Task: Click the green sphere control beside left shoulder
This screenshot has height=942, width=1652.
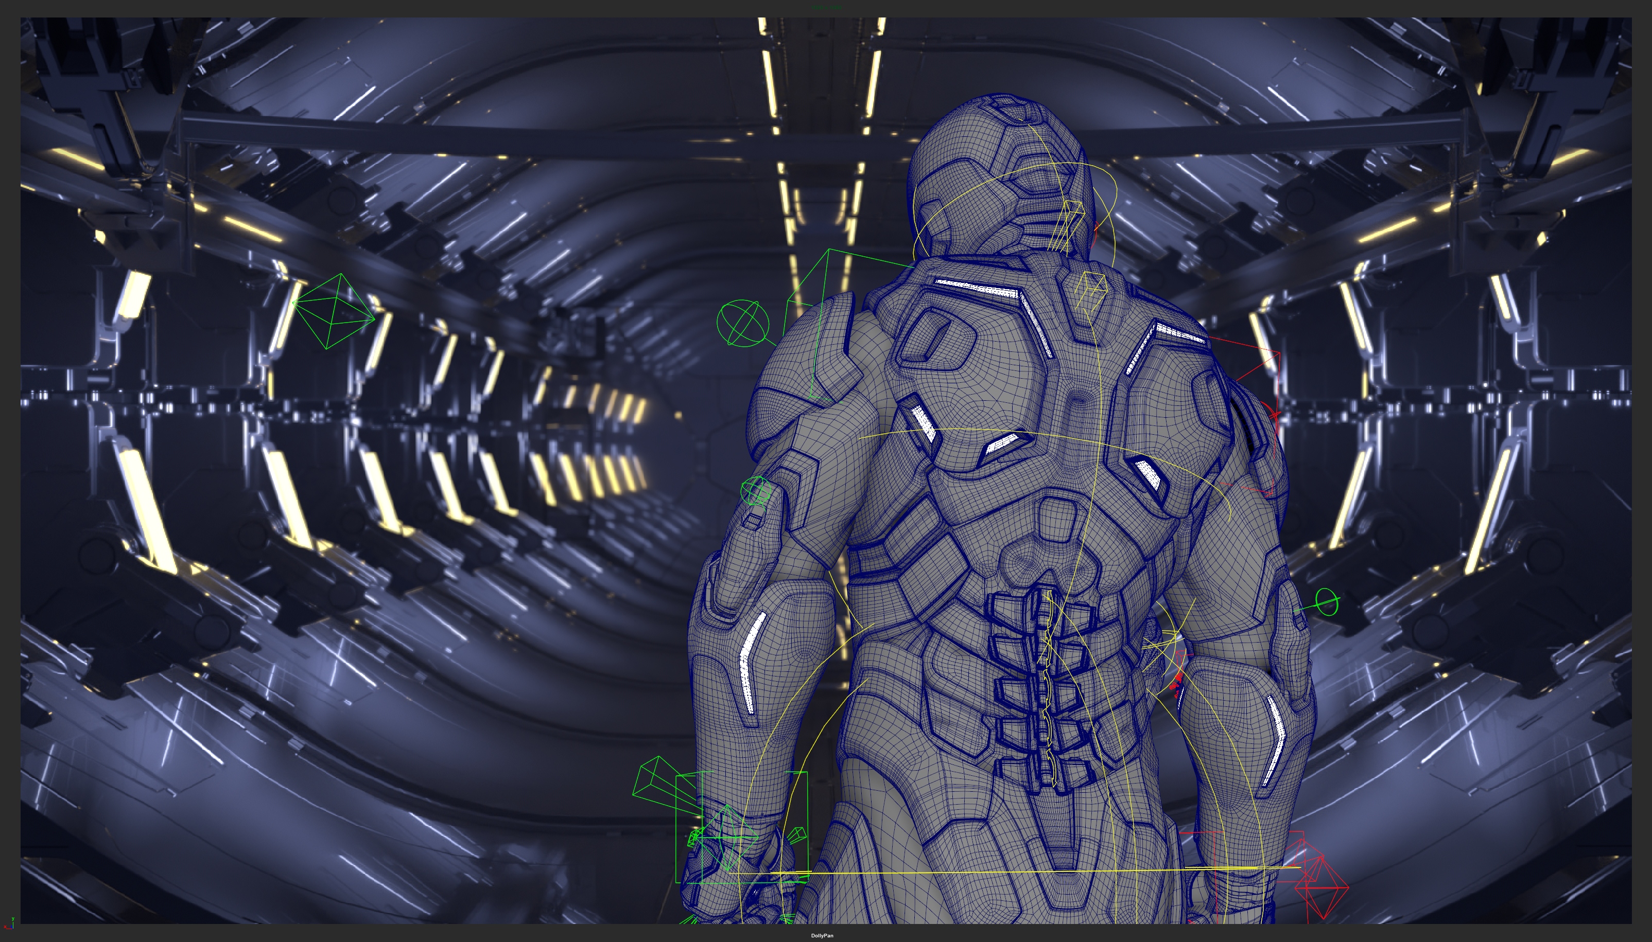Action: 743,323
